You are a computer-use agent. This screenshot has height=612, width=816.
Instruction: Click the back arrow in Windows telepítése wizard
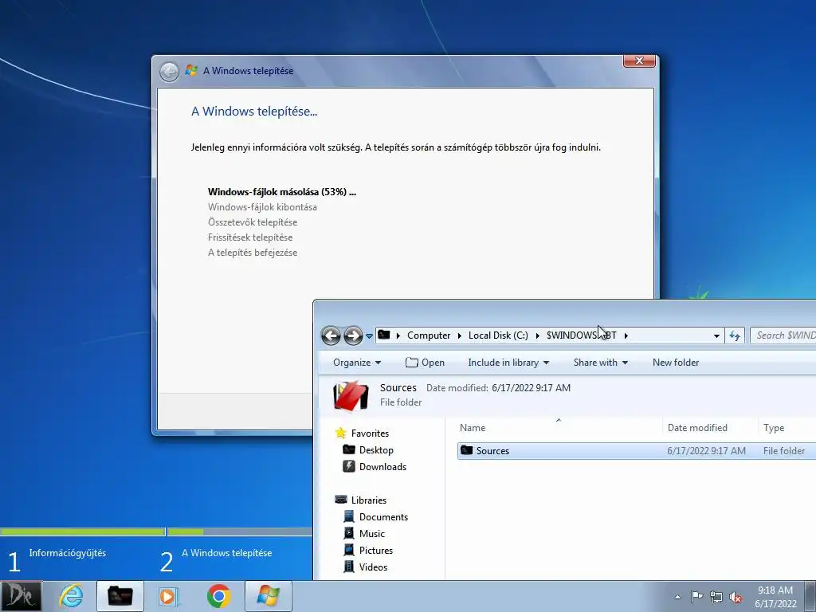point(169,71)
